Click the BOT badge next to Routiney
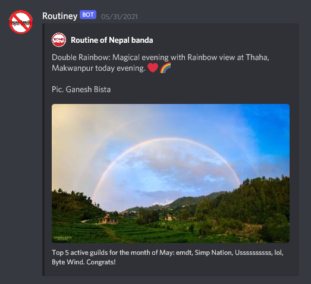311x284 pixels. (x=88, y=15)
